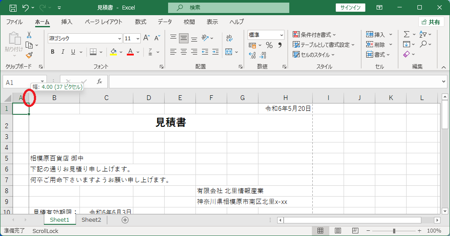Apply yellow fill color bucket
The height and width of the screenshot is (236, 450).
coord(114,52)
